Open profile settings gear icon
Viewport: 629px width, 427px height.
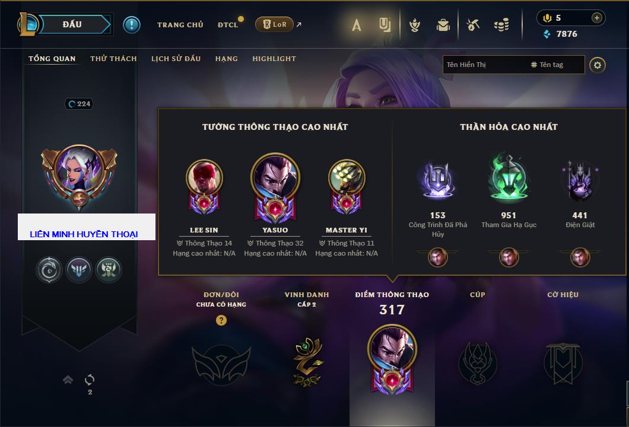[598, 65]
